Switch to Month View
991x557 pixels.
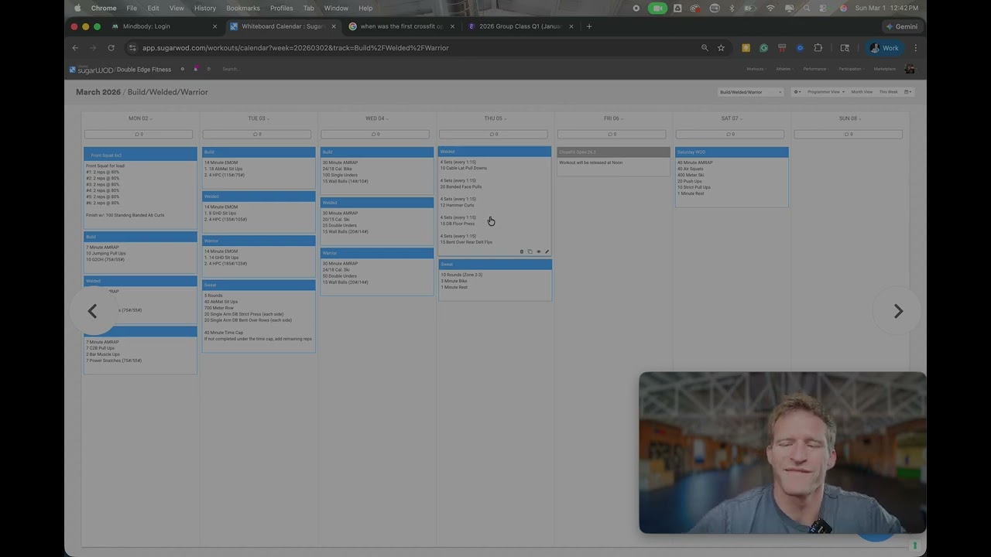click(x=862, y=92)
